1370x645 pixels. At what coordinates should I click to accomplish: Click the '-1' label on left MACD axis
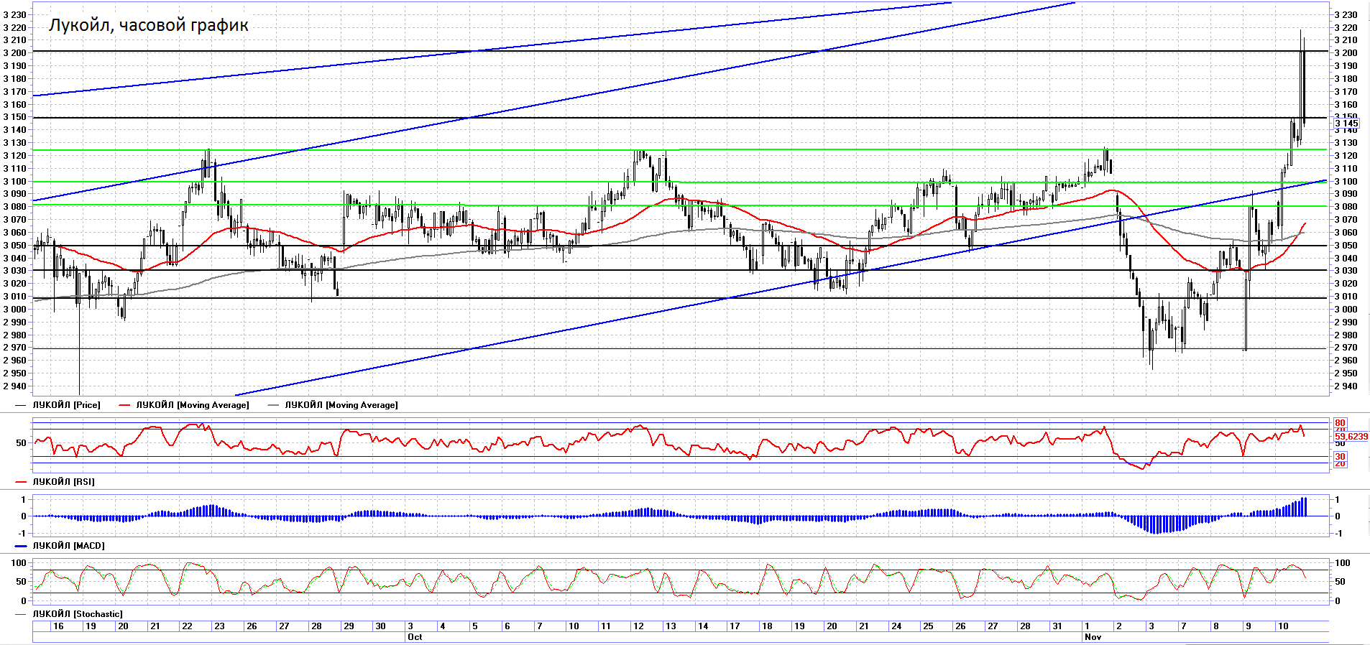coord(23,533)
